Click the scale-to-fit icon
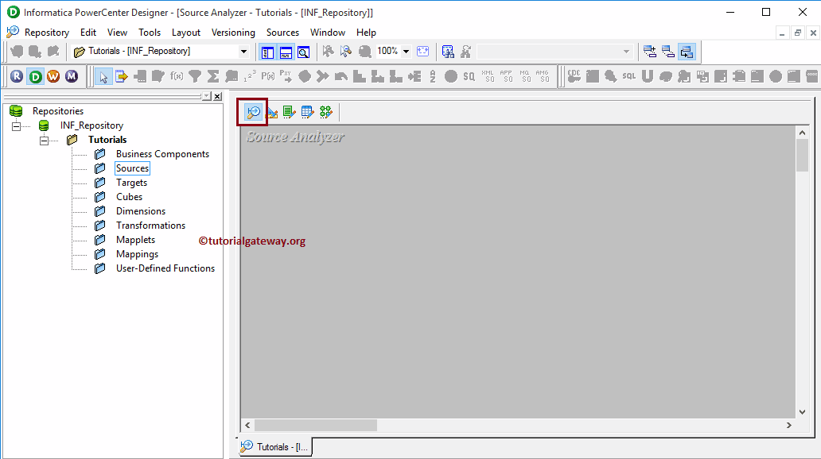 (422, 52)
